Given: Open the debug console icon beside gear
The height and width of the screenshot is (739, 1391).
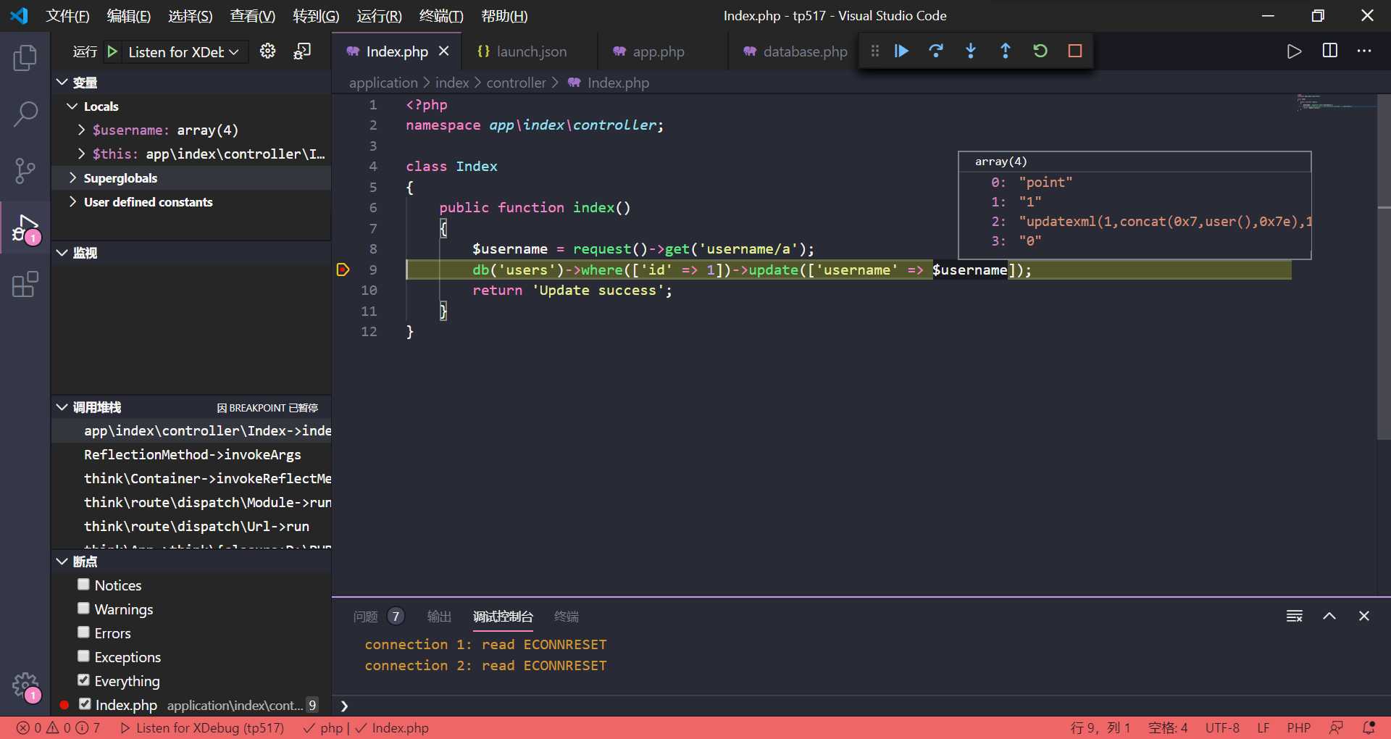Looking at the screenshot, I should tap(302, 51).
